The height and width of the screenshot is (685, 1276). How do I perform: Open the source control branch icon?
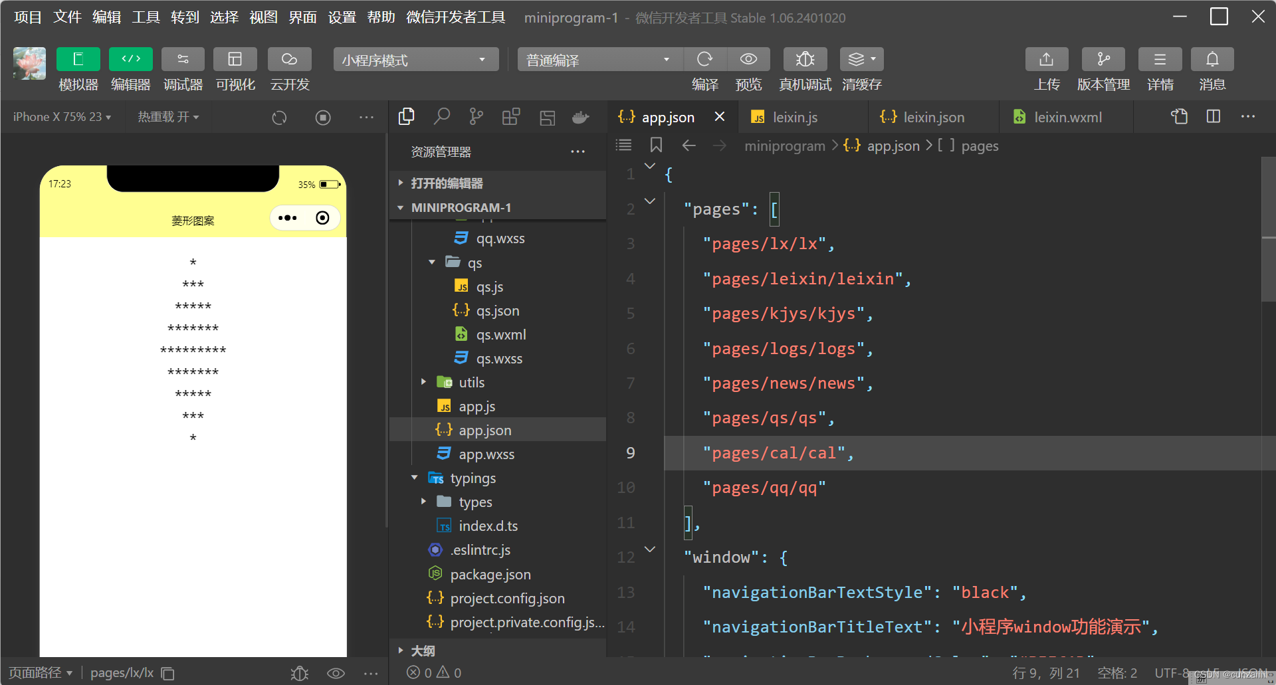476,117
